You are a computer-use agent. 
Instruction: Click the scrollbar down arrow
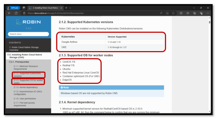tap(210, 112)
